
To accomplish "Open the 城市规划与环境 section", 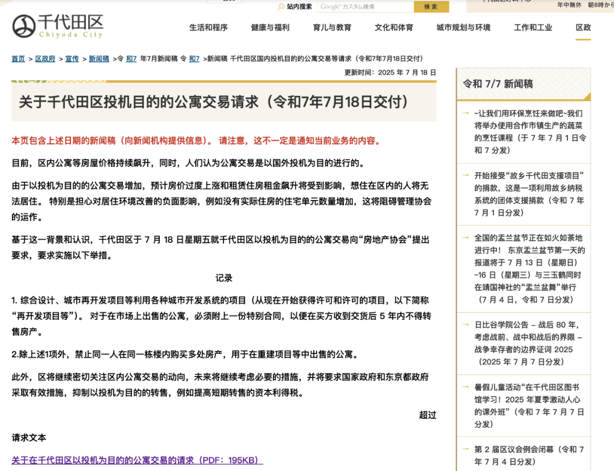I will tap(463, 27).
